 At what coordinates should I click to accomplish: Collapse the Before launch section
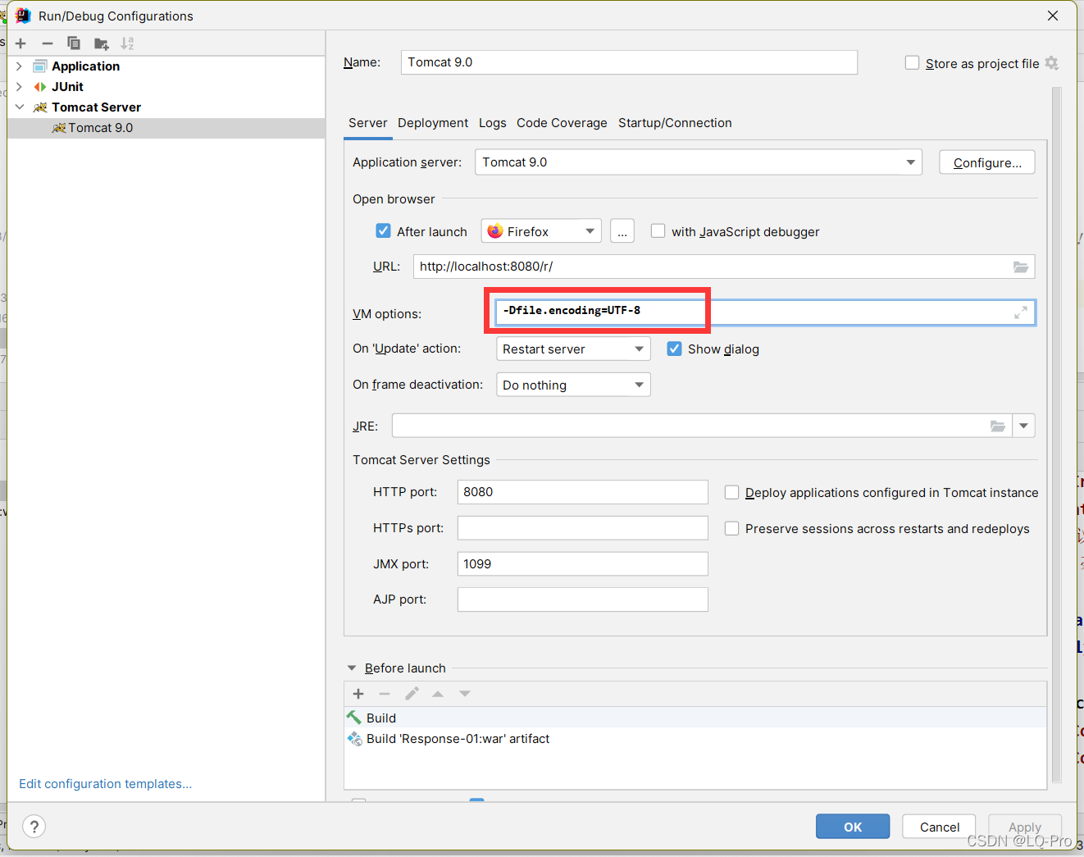tap(352, 668)
